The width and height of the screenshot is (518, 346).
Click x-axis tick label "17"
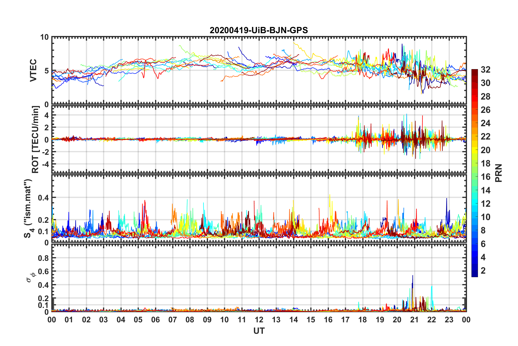(x=345, y=320)
